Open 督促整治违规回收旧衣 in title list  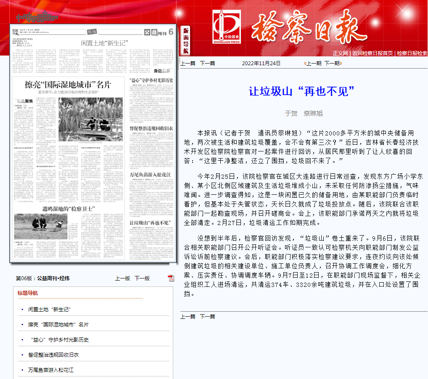(53, 355)
